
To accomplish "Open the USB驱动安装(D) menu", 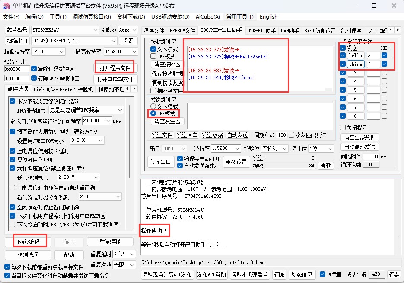I will tap(170, 17).
